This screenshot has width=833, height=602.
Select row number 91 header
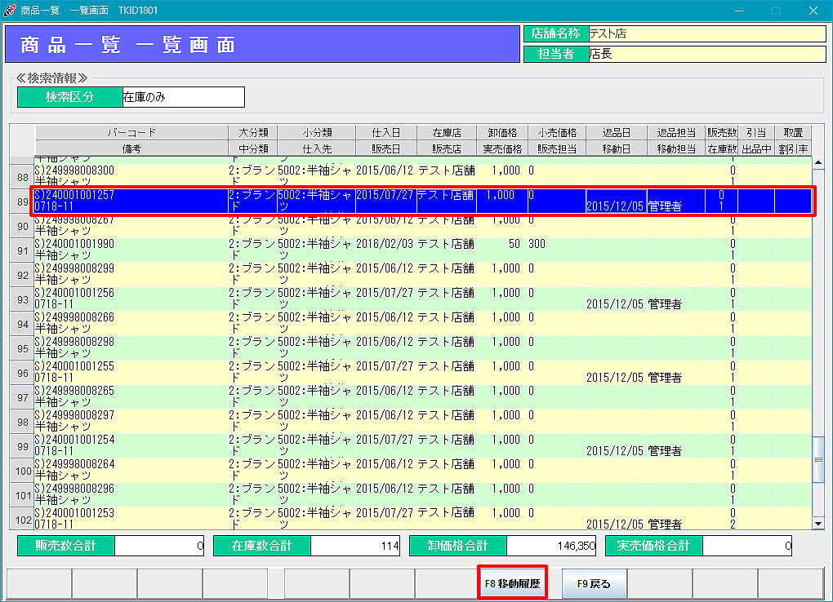[x=22, y=250]
